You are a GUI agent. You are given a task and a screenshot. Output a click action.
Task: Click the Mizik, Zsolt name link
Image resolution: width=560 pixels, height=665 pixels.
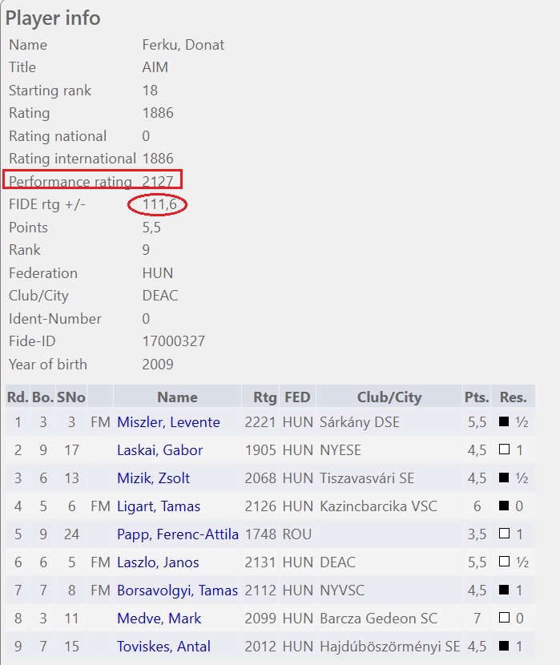tap(155, 478)
